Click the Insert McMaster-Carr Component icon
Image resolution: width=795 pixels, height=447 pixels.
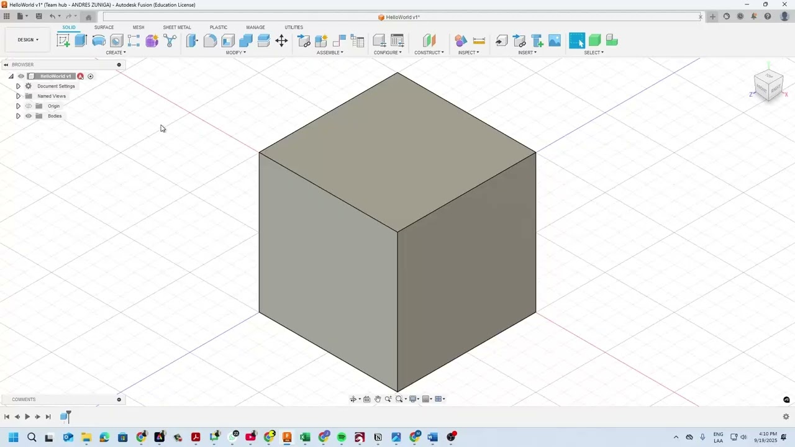[537, 41]
